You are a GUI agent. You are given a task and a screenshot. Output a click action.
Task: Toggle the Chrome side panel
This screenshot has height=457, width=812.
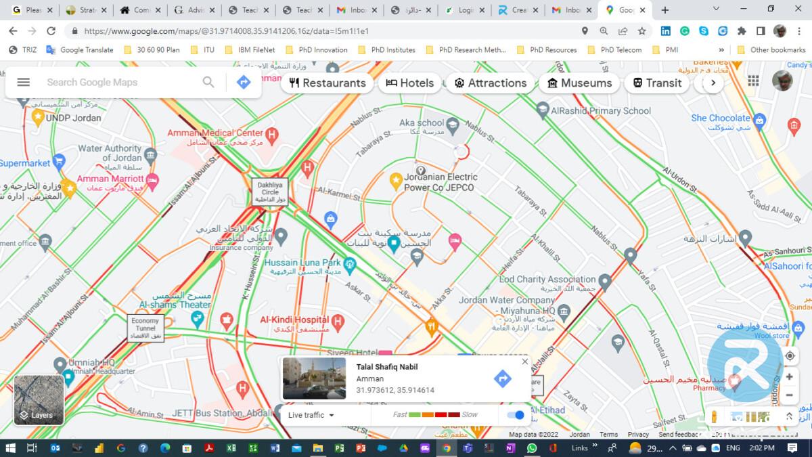tap(761, 31)
